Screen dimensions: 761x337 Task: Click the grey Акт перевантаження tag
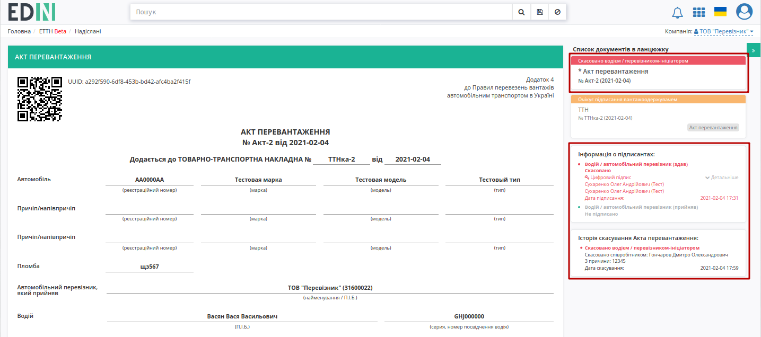(713, 128)
